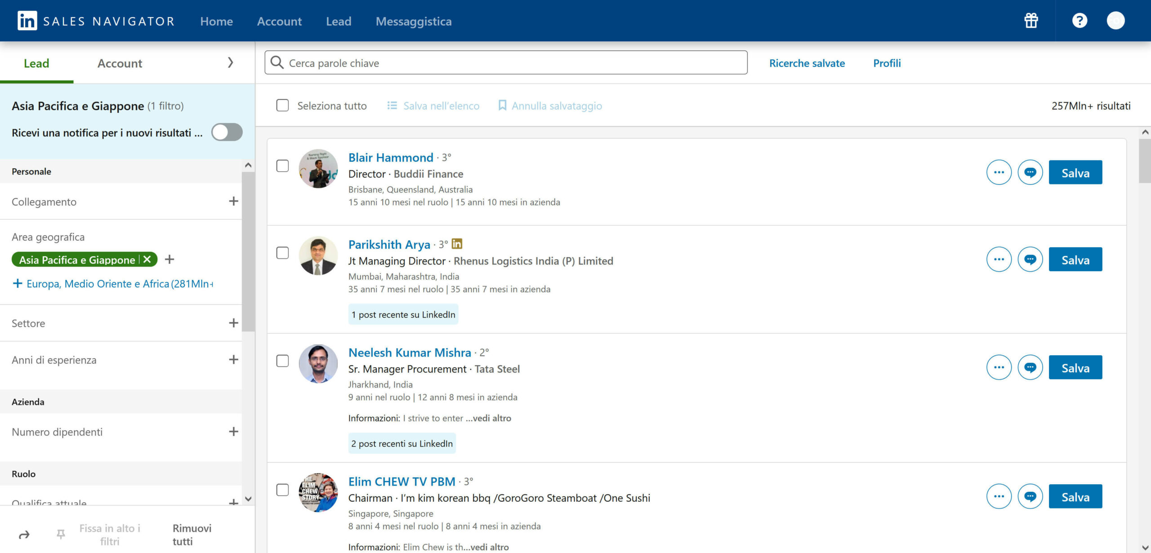Switch to the Lead filter tab
This screenshot has height=553, width=1151.
[x=36, y=63]
